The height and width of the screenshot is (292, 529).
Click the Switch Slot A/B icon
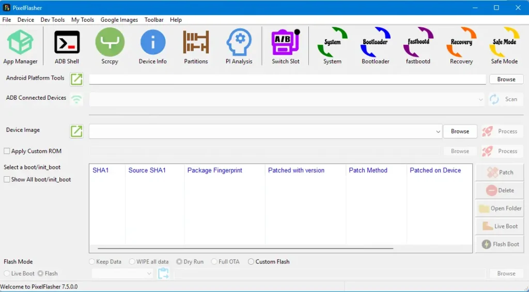(286, 47)
